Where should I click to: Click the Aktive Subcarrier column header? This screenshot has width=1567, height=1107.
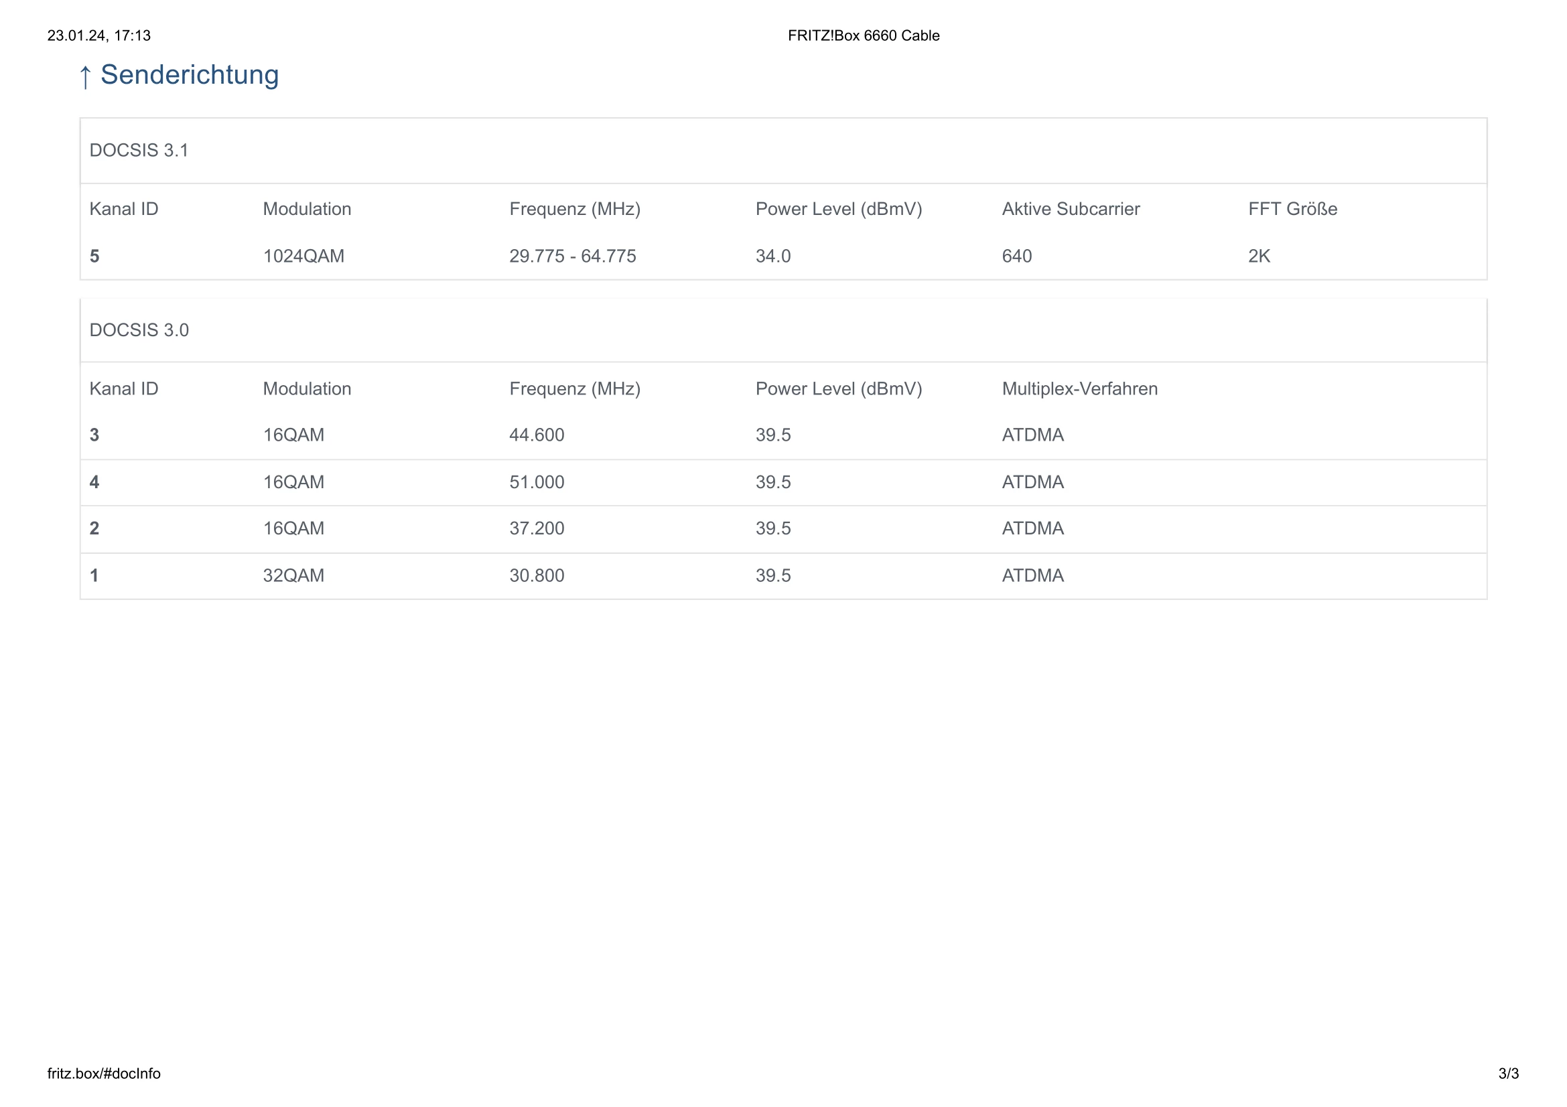pyautogui.click(x=1070, y=209)
